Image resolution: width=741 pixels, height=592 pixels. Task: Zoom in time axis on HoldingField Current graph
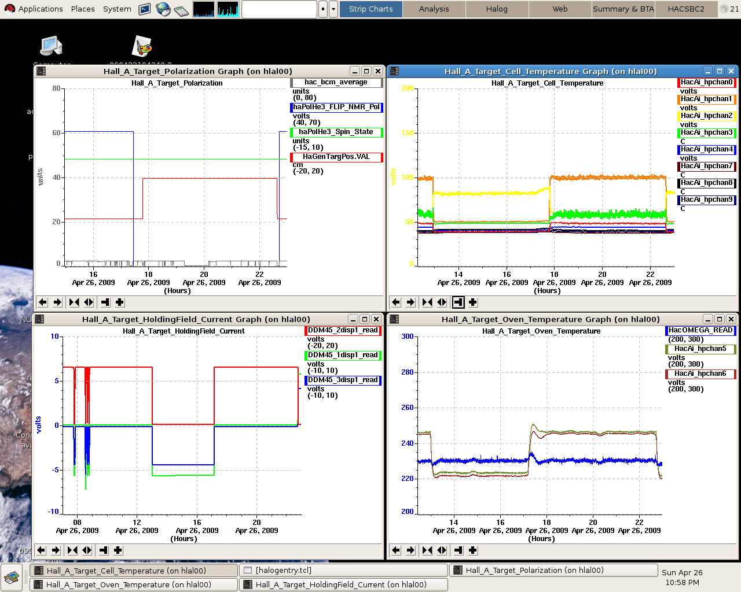72,550
